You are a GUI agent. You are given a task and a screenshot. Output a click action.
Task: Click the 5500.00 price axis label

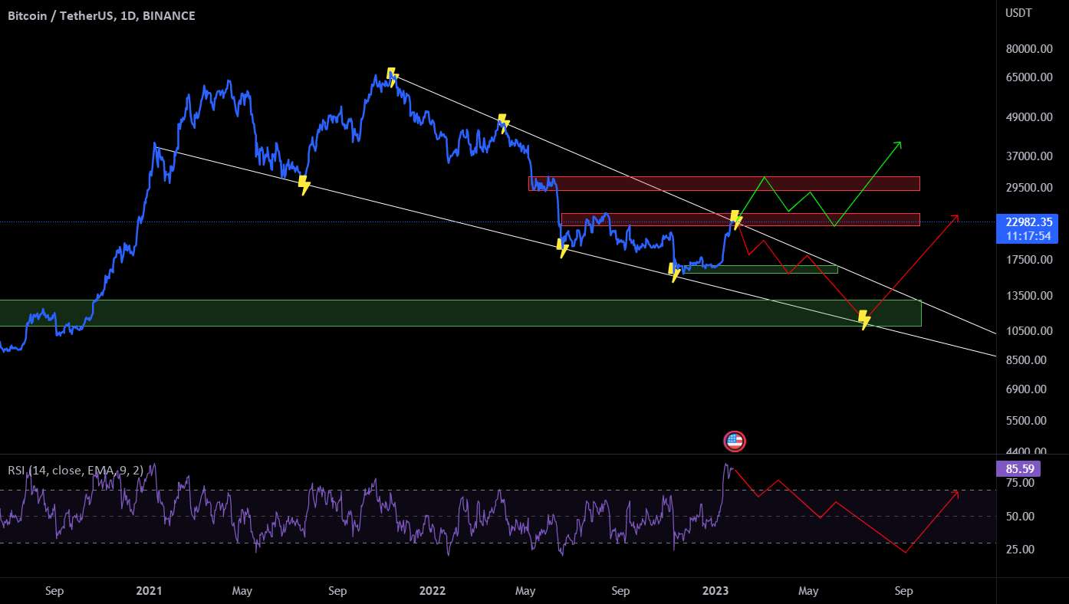pos(1025,421)
